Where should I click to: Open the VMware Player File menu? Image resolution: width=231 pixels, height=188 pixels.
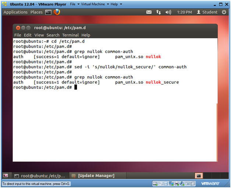(x=75, y=4)
